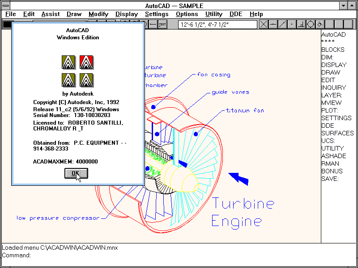Open DISPLAY in the side screen menu

334,65
